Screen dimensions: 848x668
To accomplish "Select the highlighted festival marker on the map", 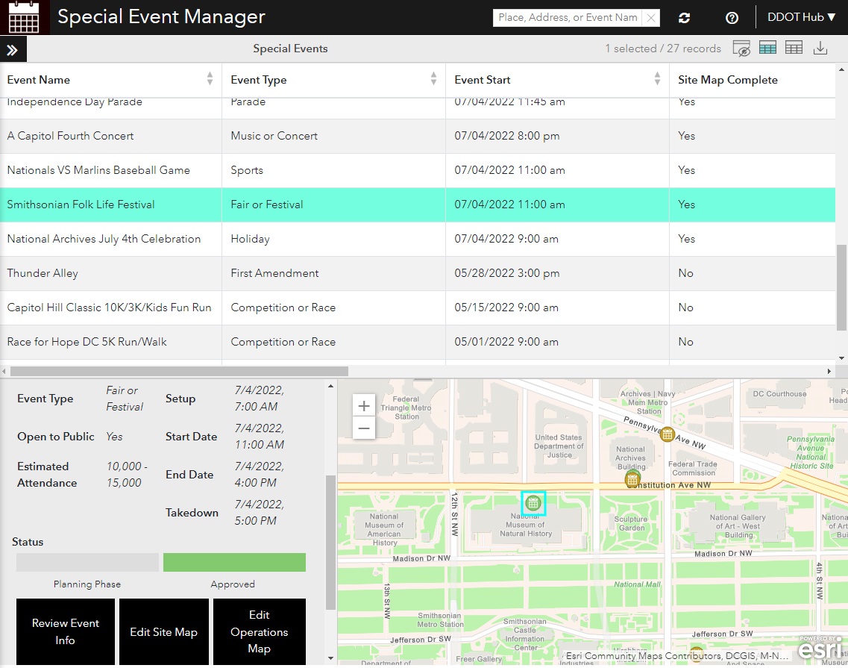I will click(533, 503).
